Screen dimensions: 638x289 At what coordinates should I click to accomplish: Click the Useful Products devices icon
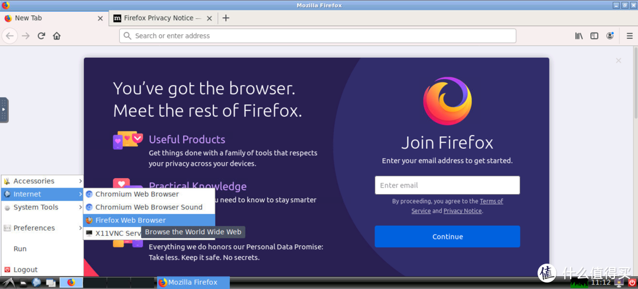[x=128, y=140]
